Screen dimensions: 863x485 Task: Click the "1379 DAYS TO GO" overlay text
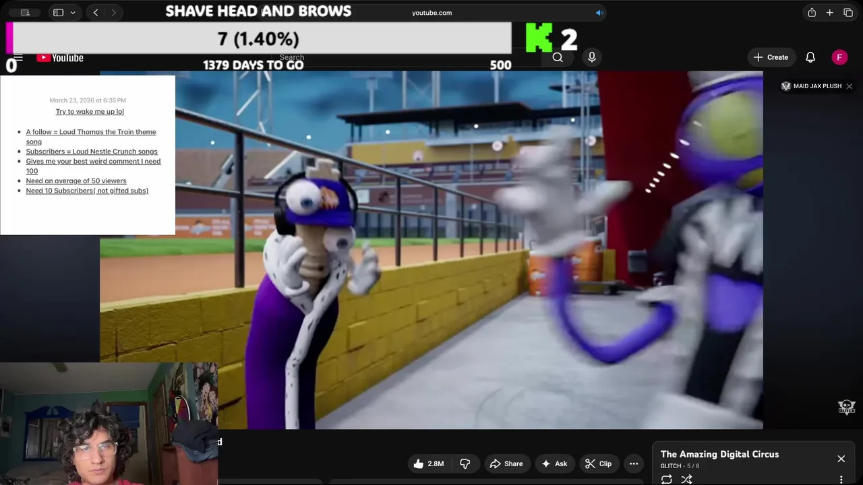point(253,65)
